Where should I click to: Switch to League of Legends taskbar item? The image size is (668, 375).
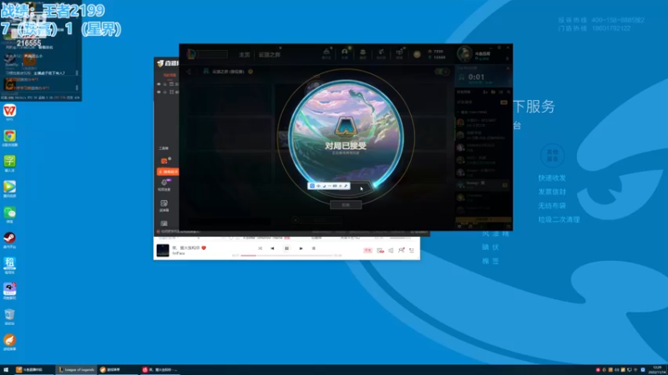click(77, 370)
